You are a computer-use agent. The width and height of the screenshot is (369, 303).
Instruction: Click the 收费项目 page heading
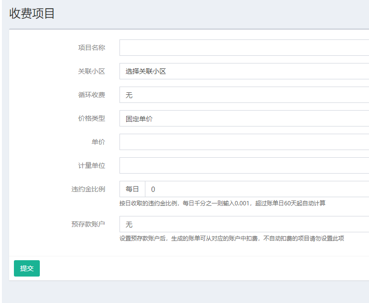coord(32,13)
